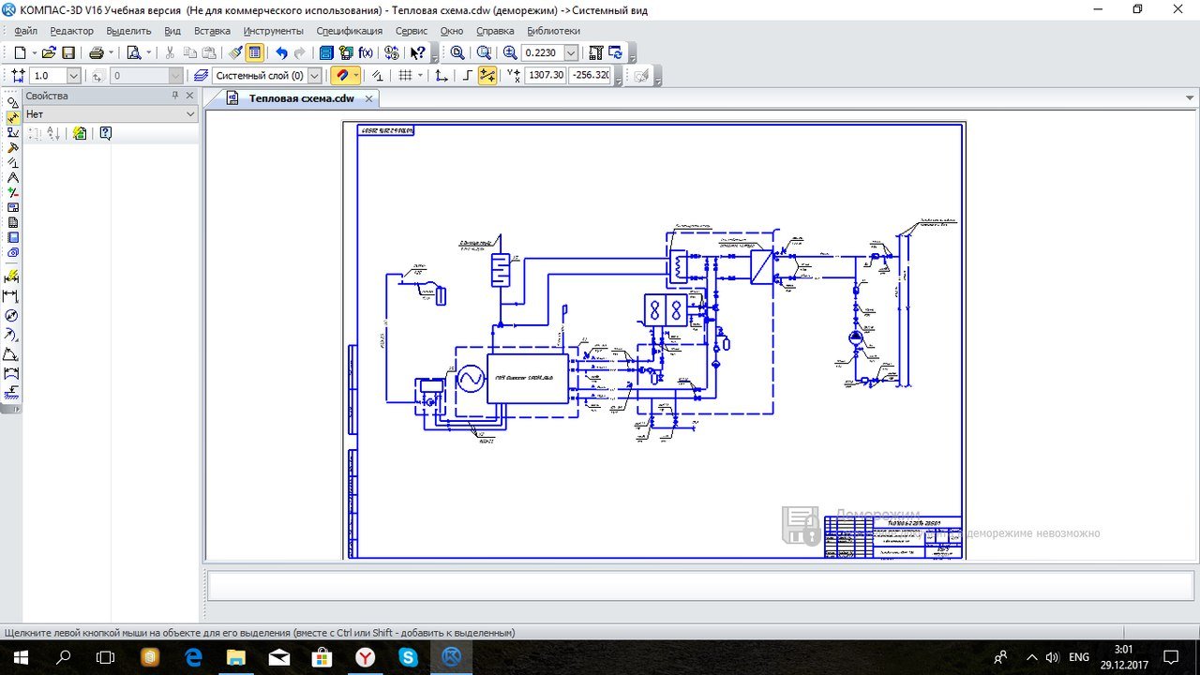Open the Спецификация menu

click(349, 31)
